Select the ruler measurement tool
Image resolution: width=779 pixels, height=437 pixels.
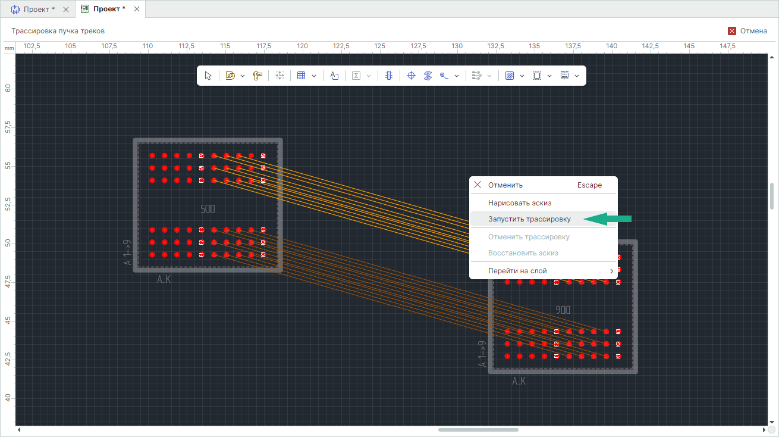(x=257, y=76)
